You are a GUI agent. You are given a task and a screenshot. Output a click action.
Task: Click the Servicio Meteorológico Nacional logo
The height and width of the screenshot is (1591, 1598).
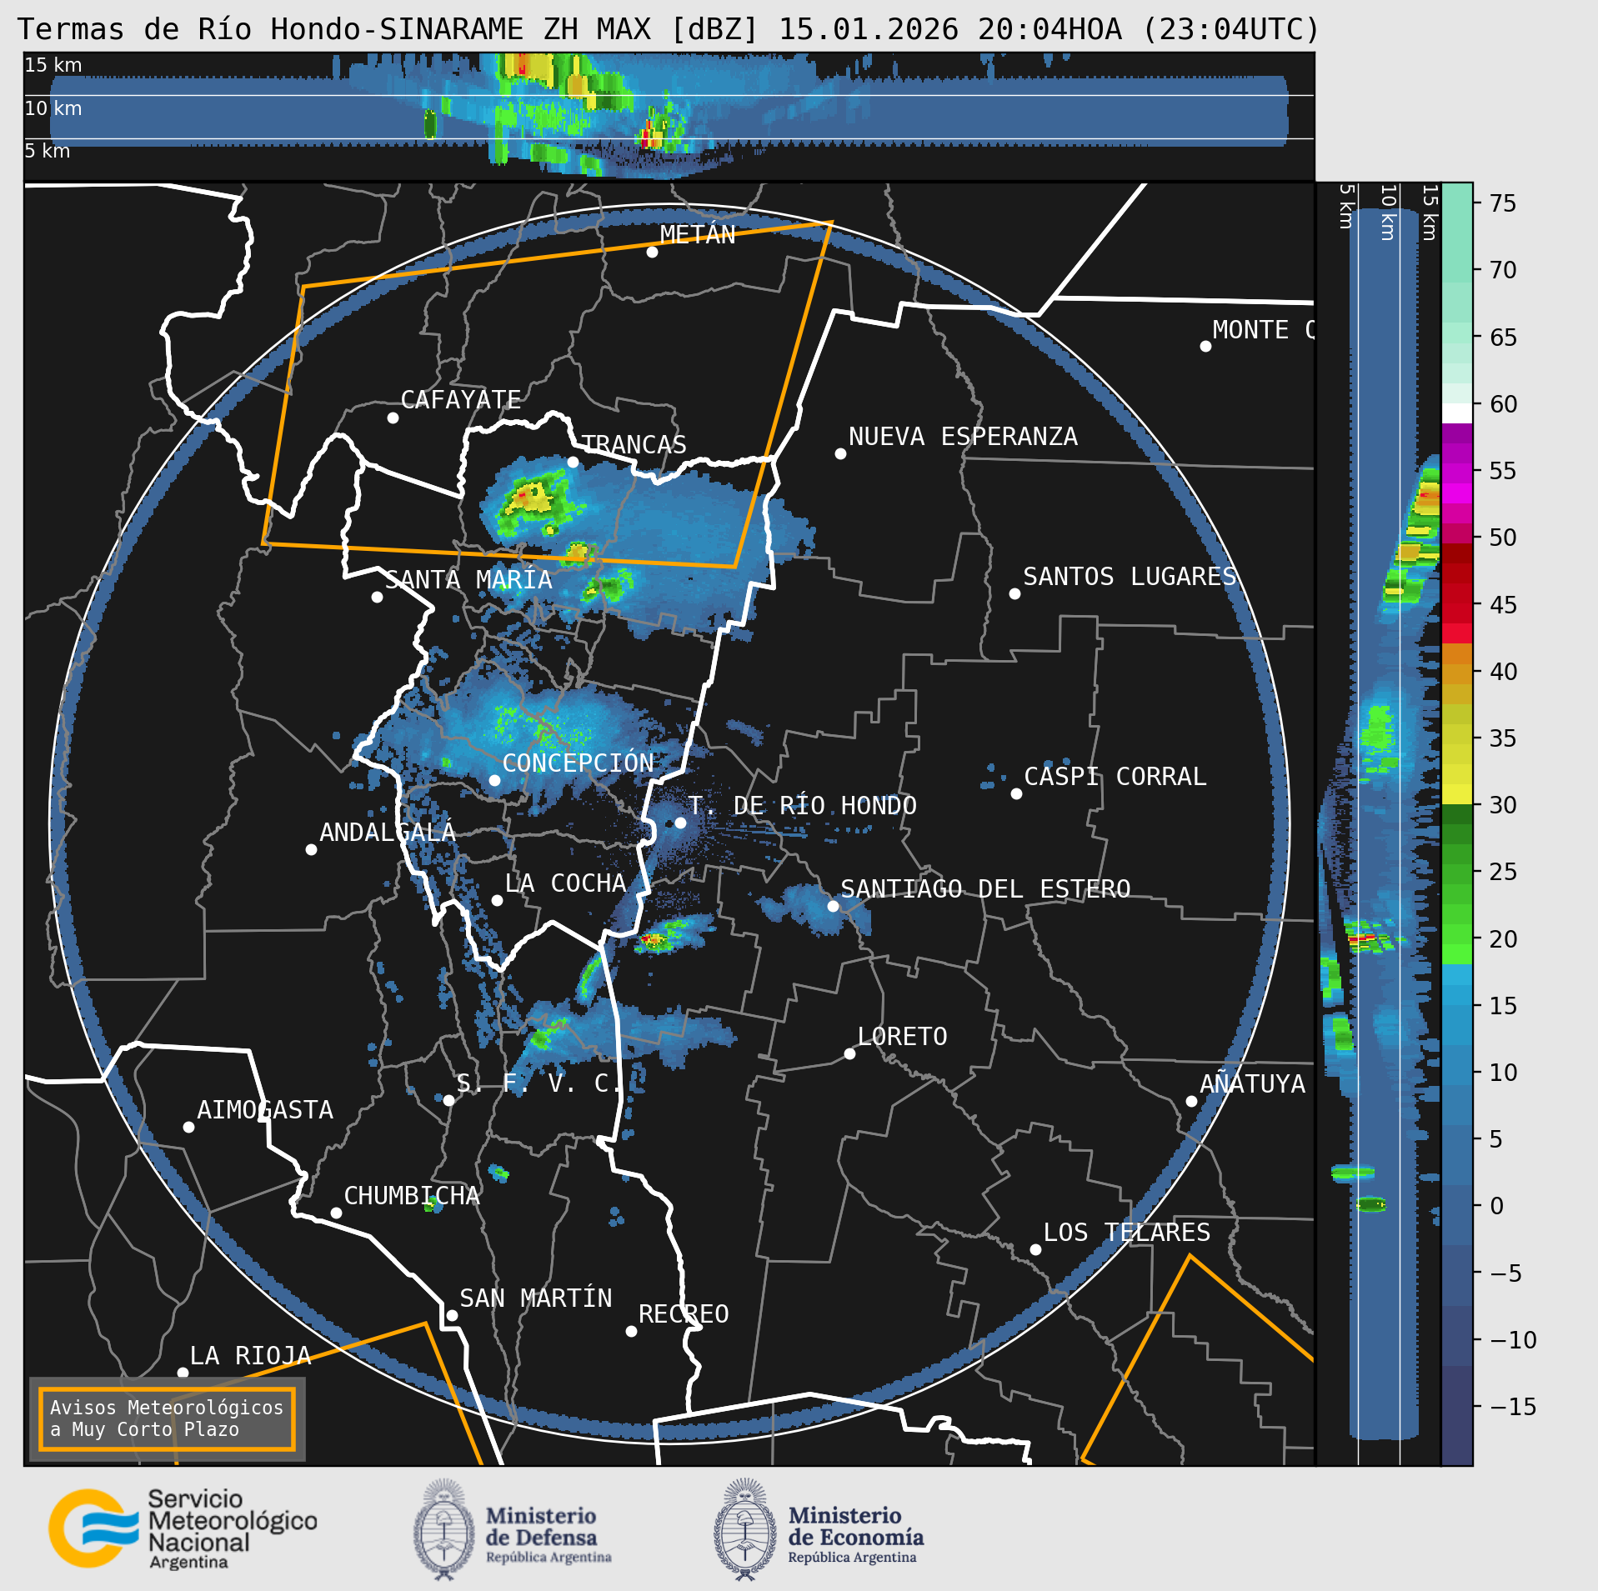point(182,1528)
